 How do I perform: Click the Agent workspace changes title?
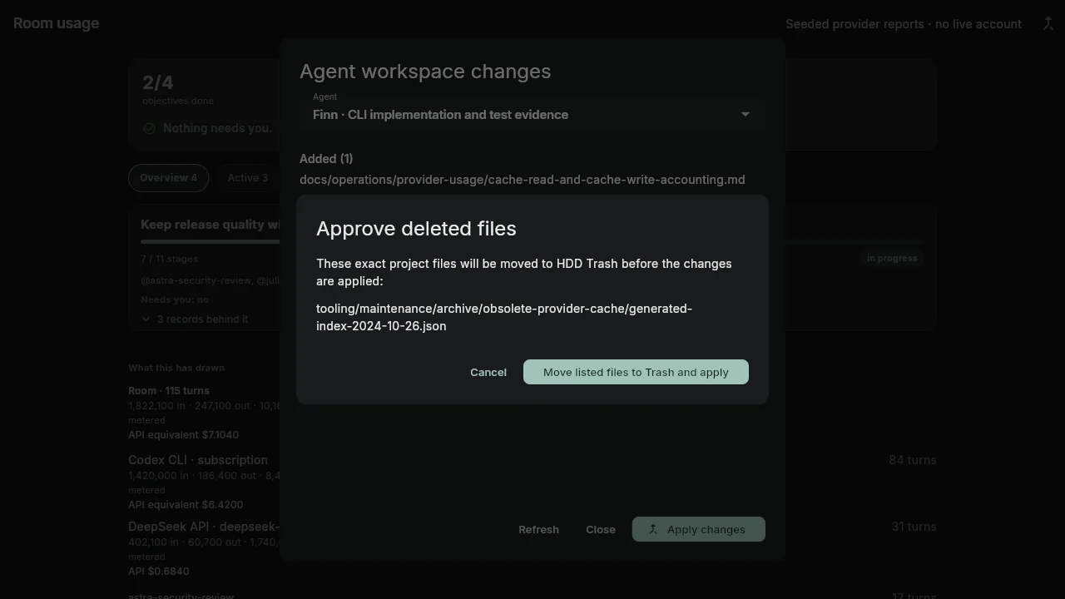point(425,72)
